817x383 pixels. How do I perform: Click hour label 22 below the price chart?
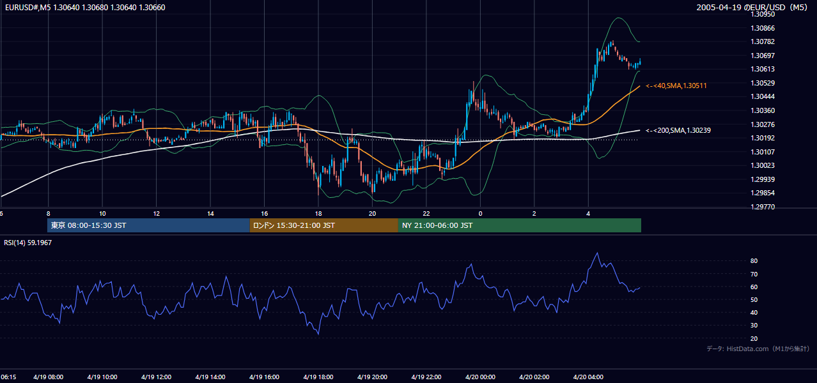(x=426, y=213)
